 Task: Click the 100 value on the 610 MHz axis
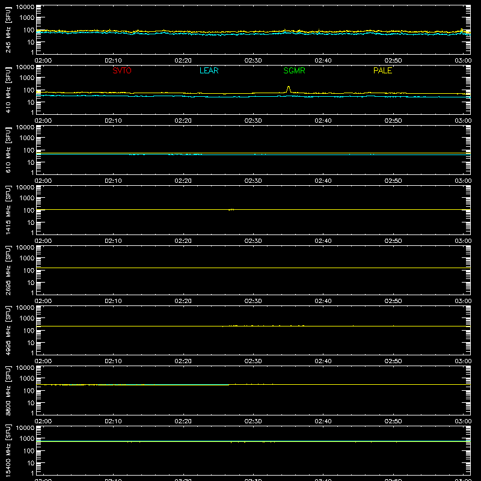point(29,150)
